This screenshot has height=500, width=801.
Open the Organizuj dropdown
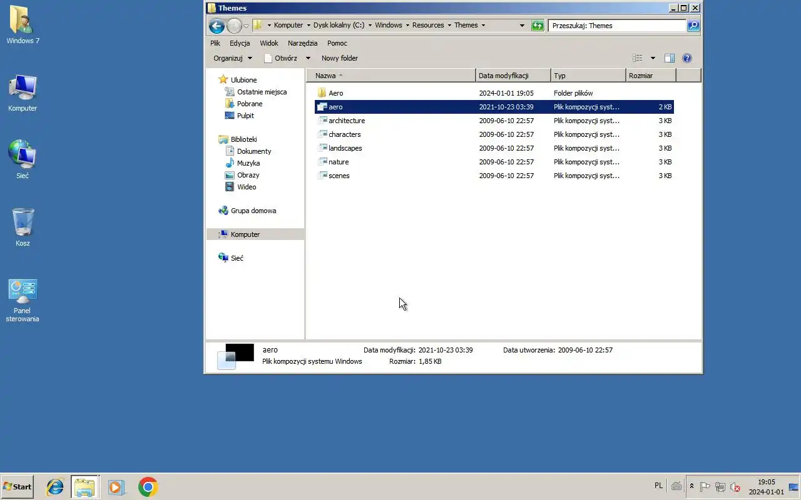click(232, 58)
